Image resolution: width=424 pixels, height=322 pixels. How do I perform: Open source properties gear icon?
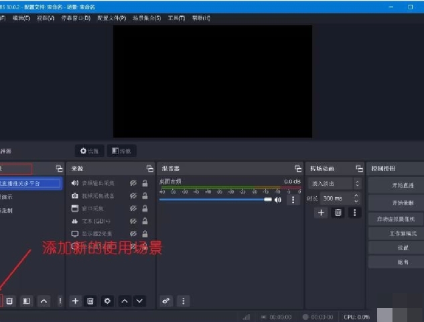coord(107,301)
